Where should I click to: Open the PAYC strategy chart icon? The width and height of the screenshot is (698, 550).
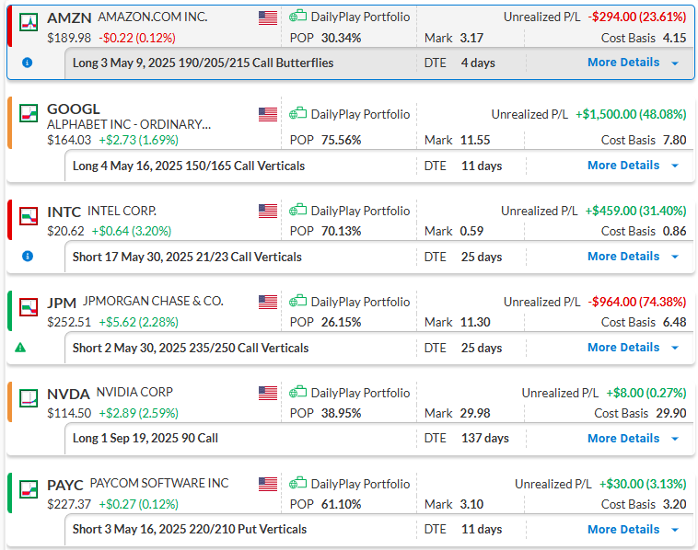tap(29, 489)
